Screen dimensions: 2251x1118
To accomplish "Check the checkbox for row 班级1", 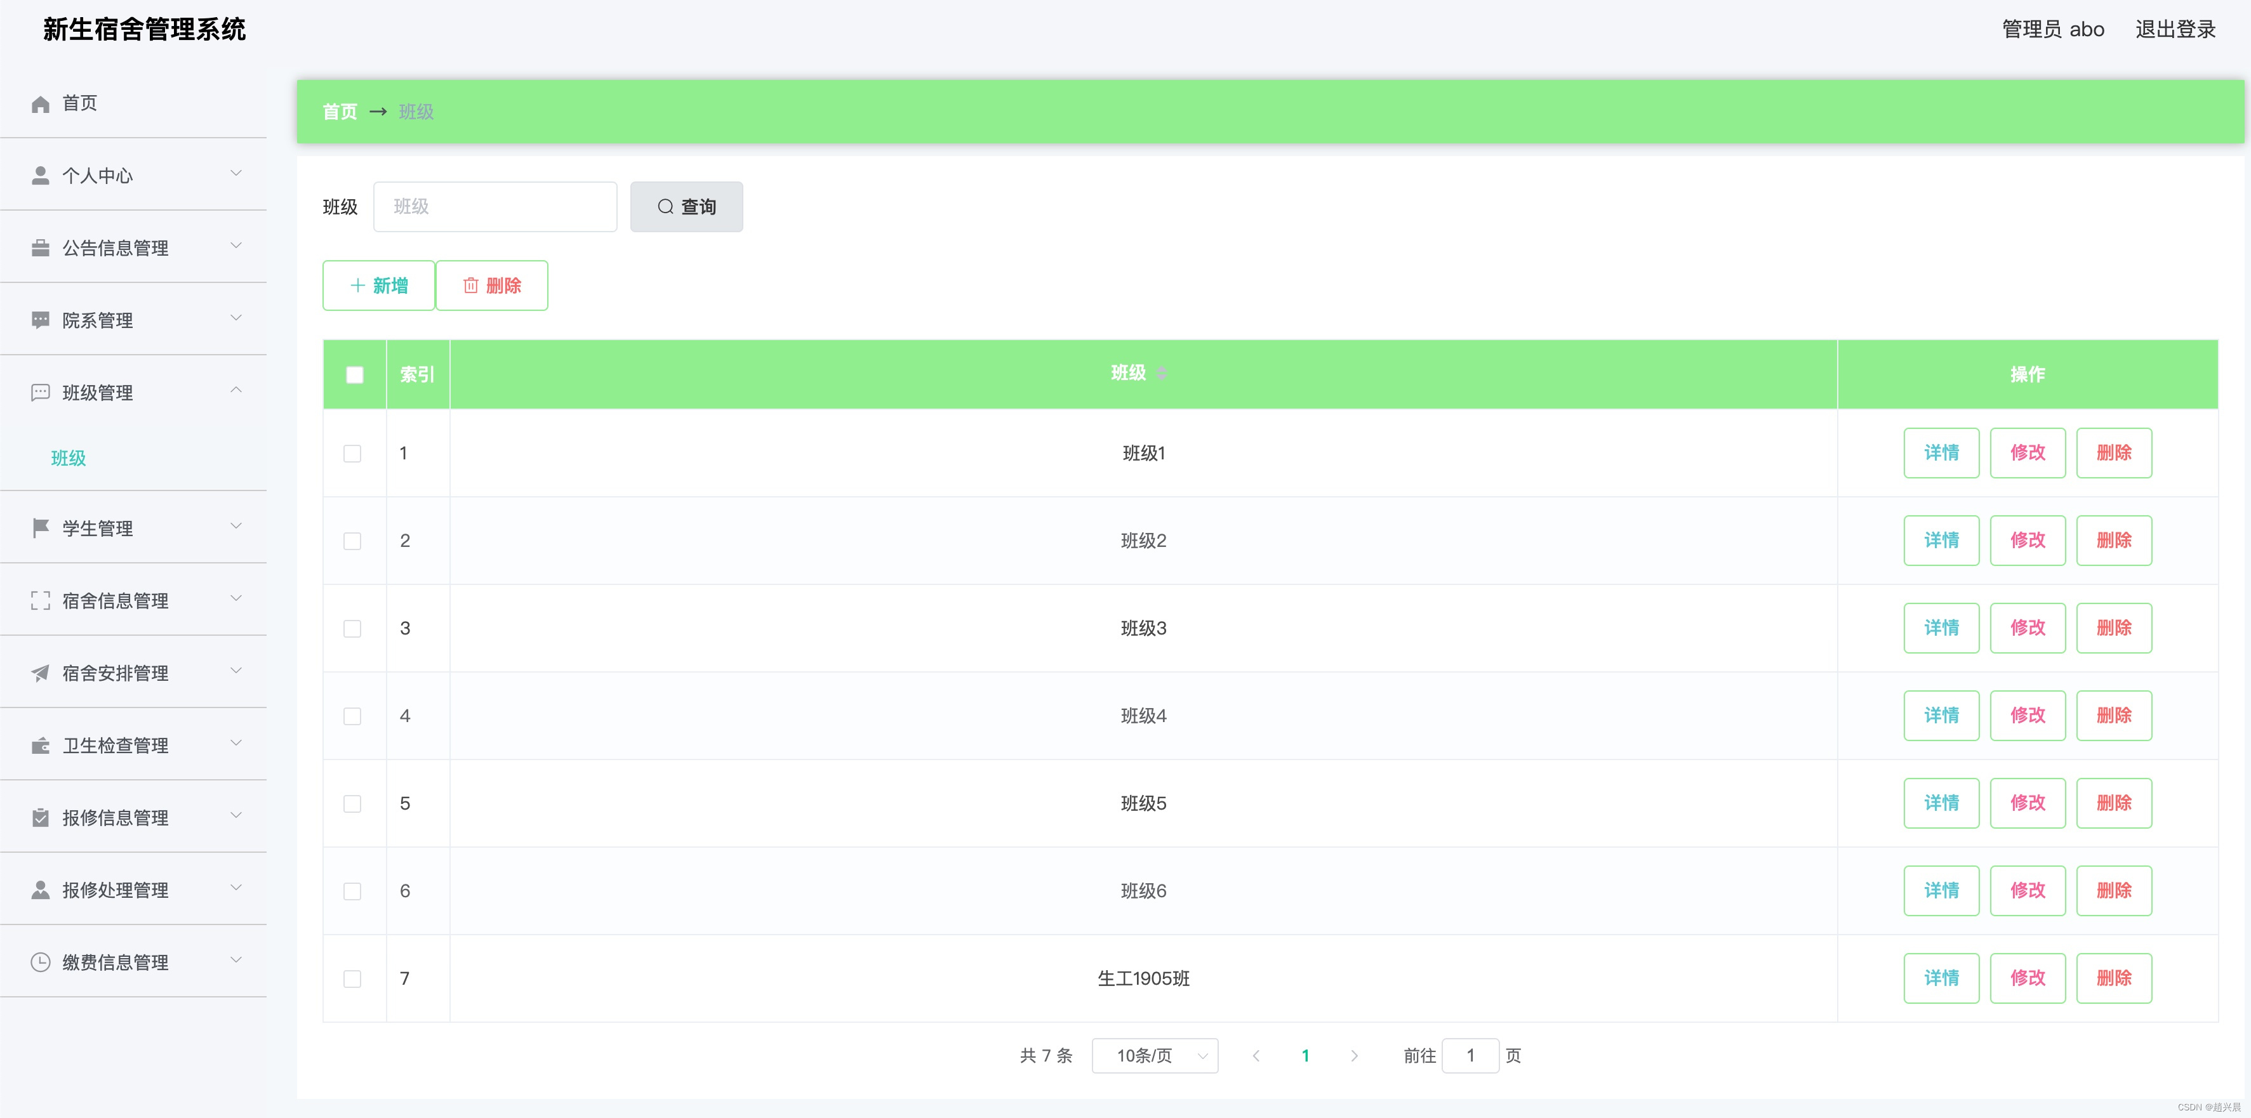I will [352, 453].
